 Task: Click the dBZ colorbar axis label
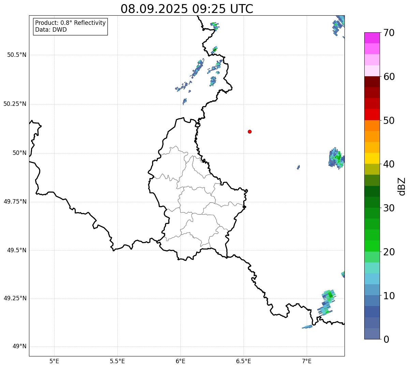402,186
